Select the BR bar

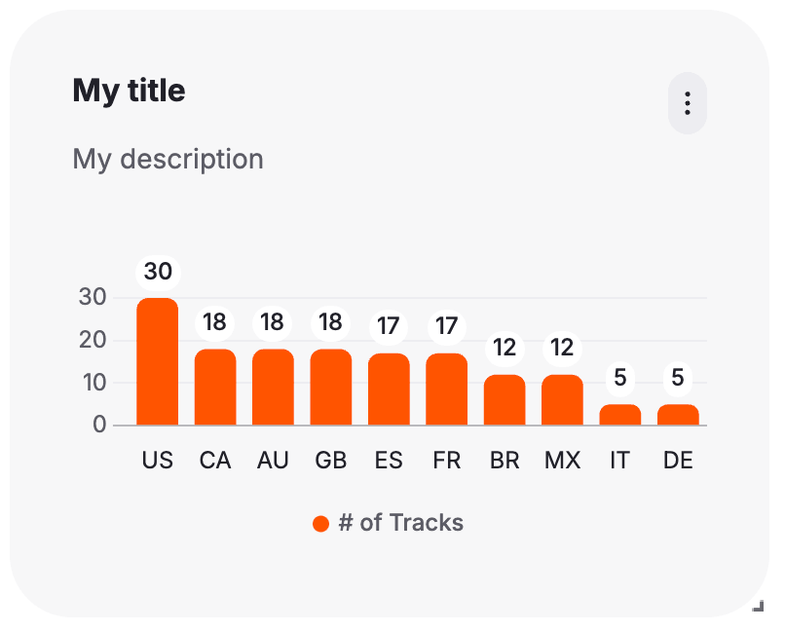(x=505, y=399)
